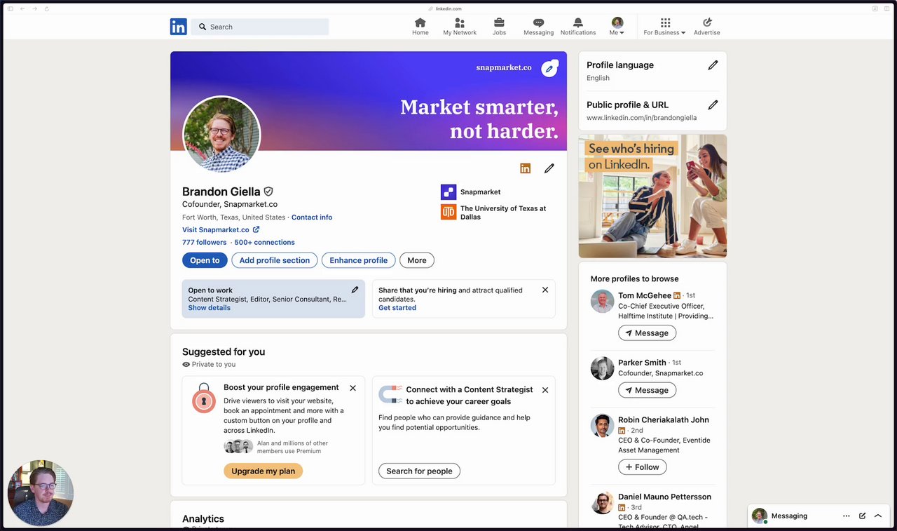The width and height of the screenshot is (897, 531).
Task: Click Enhance profile button
Action: point(359,260)
